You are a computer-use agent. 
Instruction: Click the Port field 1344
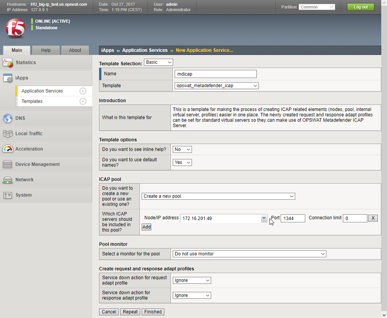293,219
